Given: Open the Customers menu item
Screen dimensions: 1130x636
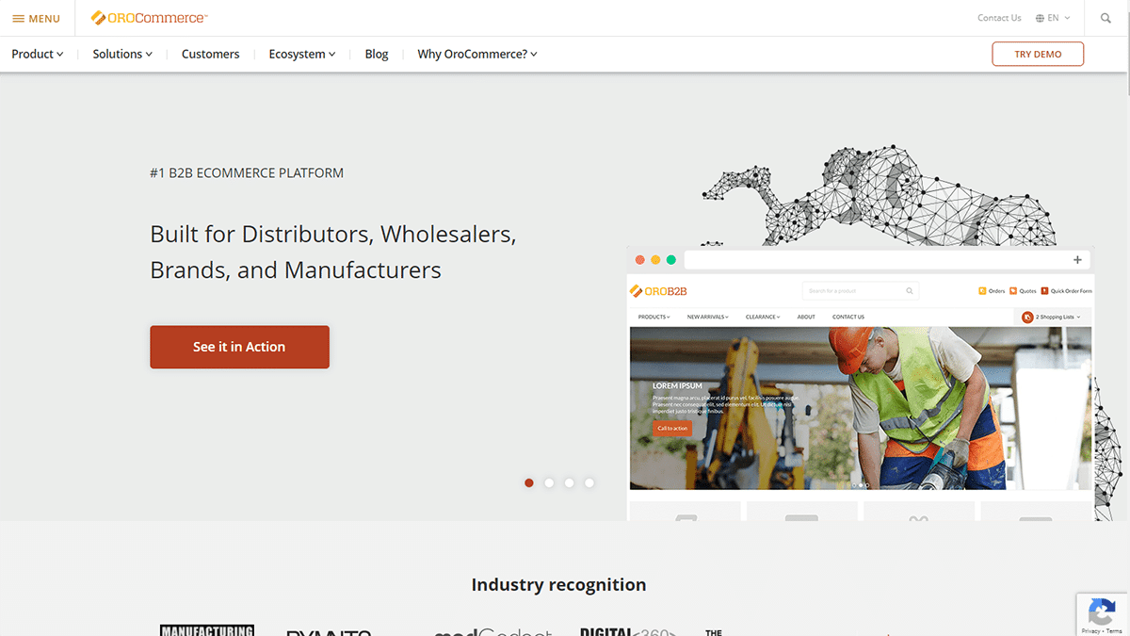Looking at the screenshot, I should click(211, 54).
